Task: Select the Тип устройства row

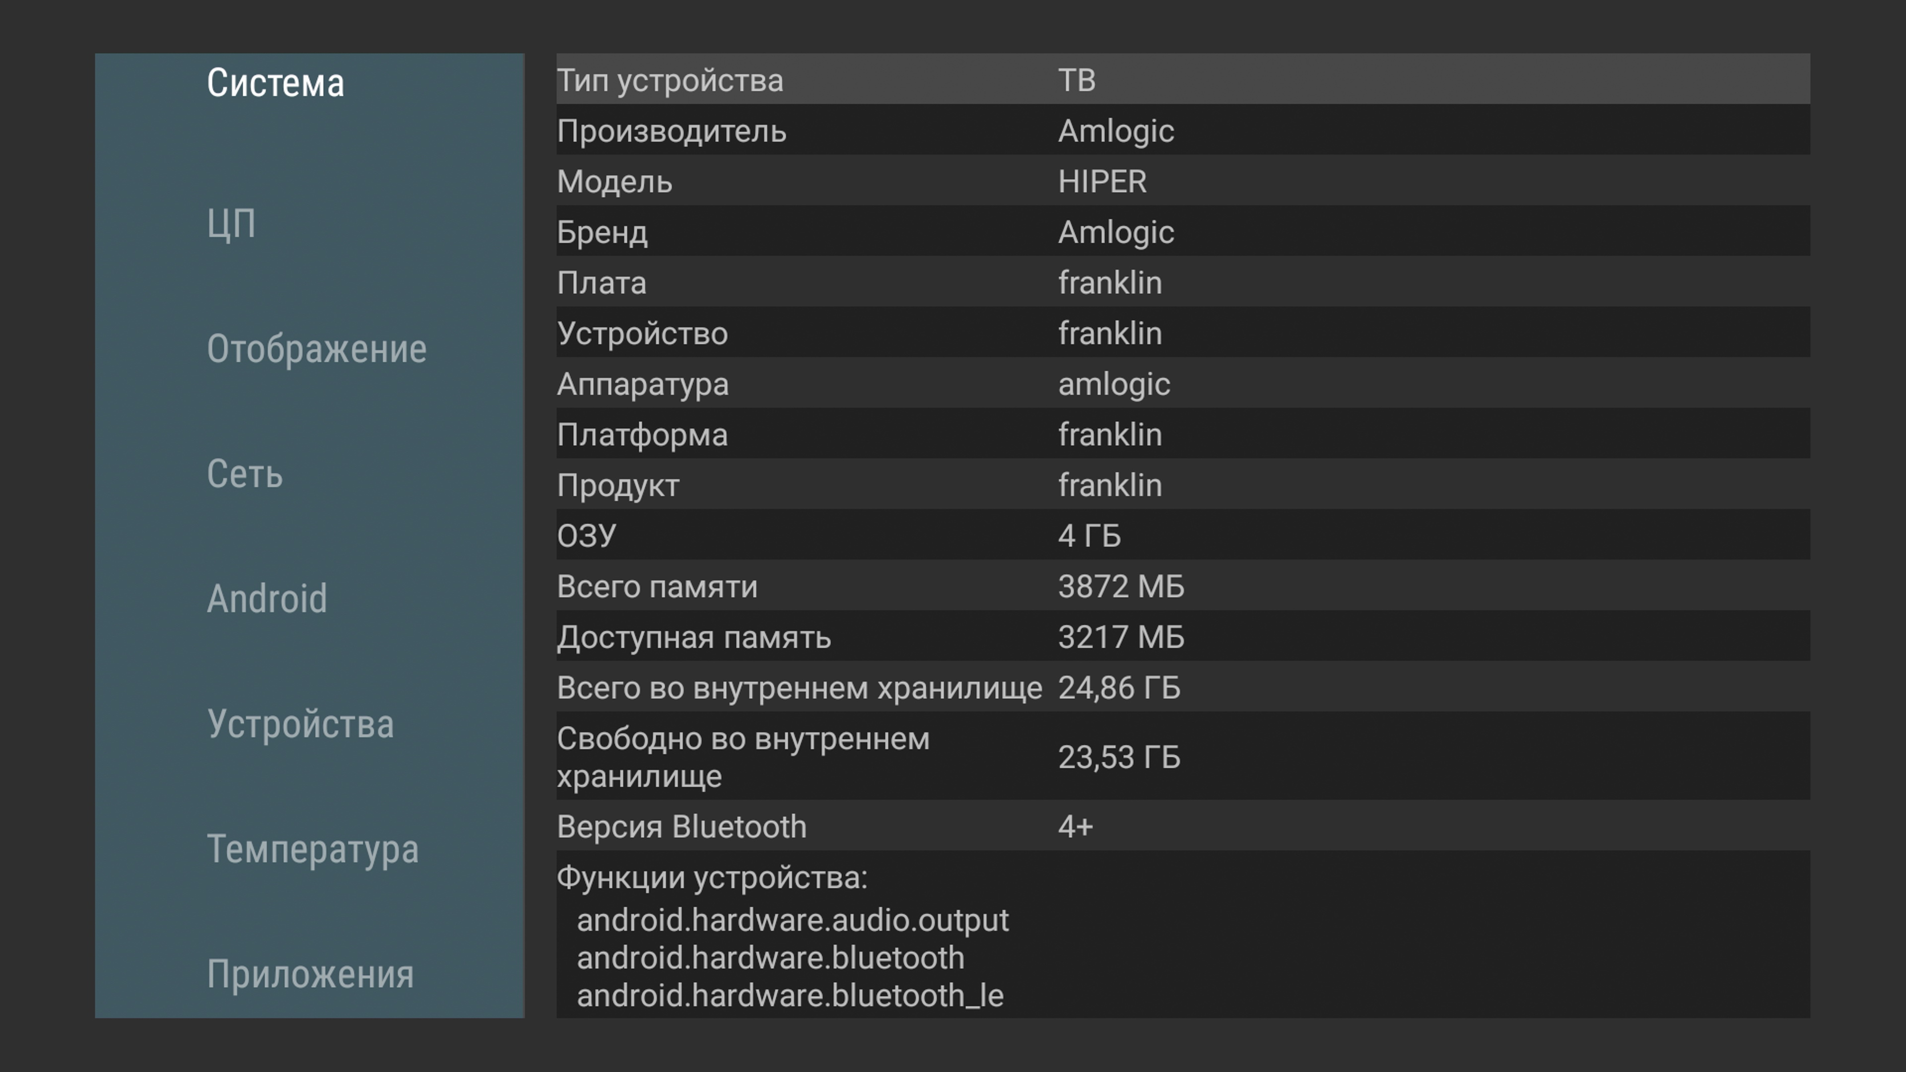Action: [1182, 79]
